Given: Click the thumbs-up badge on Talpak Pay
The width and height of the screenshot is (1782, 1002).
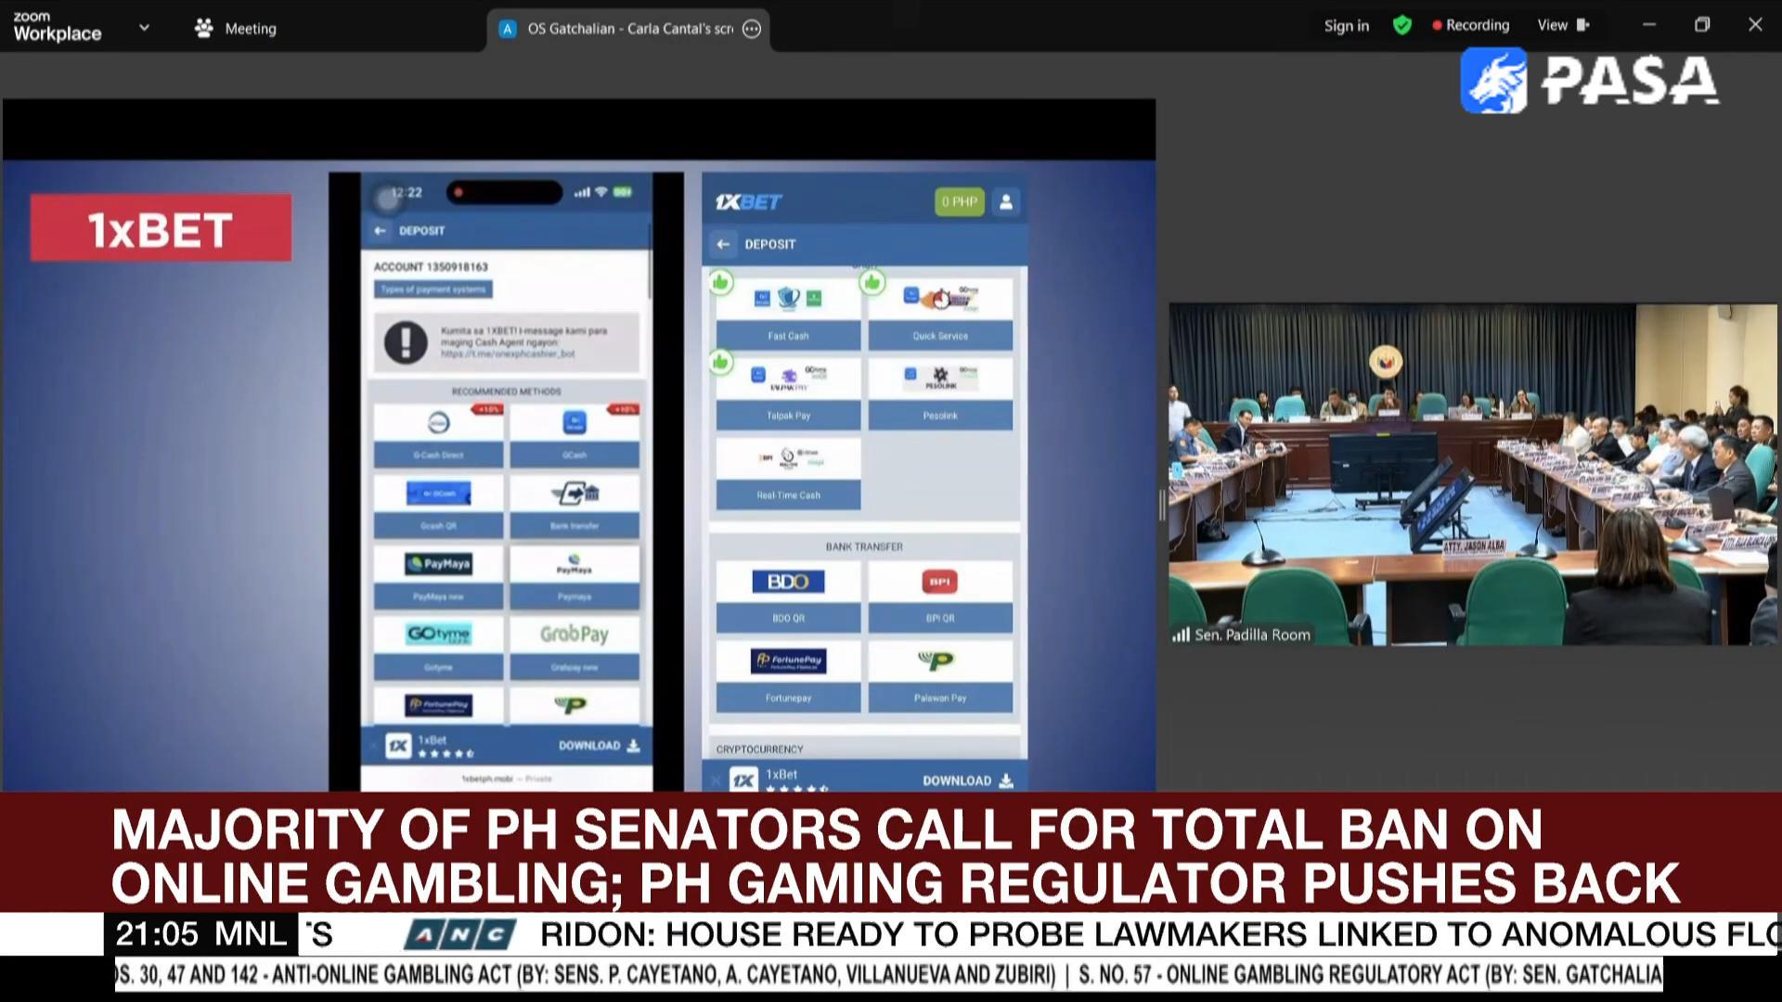Looking at the screenshot, I should pos(721,362).
